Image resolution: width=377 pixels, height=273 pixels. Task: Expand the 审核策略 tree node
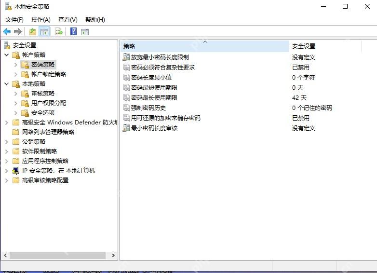click(x=15, y=93)
